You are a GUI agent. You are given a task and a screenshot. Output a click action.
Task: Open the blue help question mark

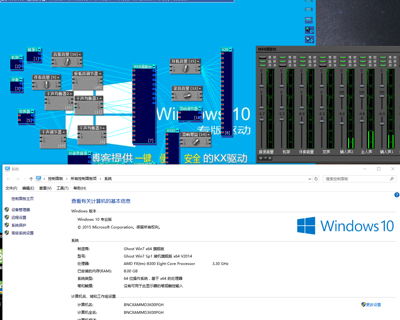[397, 195]
